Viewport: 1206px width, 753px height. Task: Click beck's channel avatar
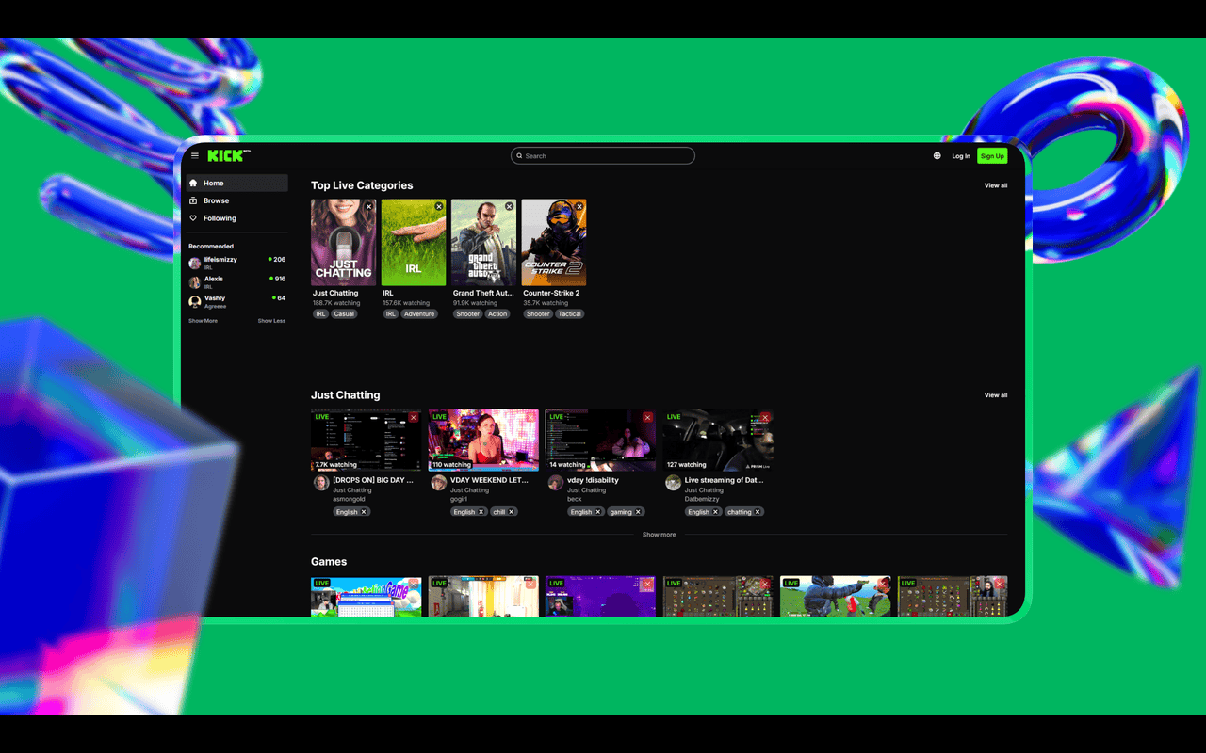556,483
